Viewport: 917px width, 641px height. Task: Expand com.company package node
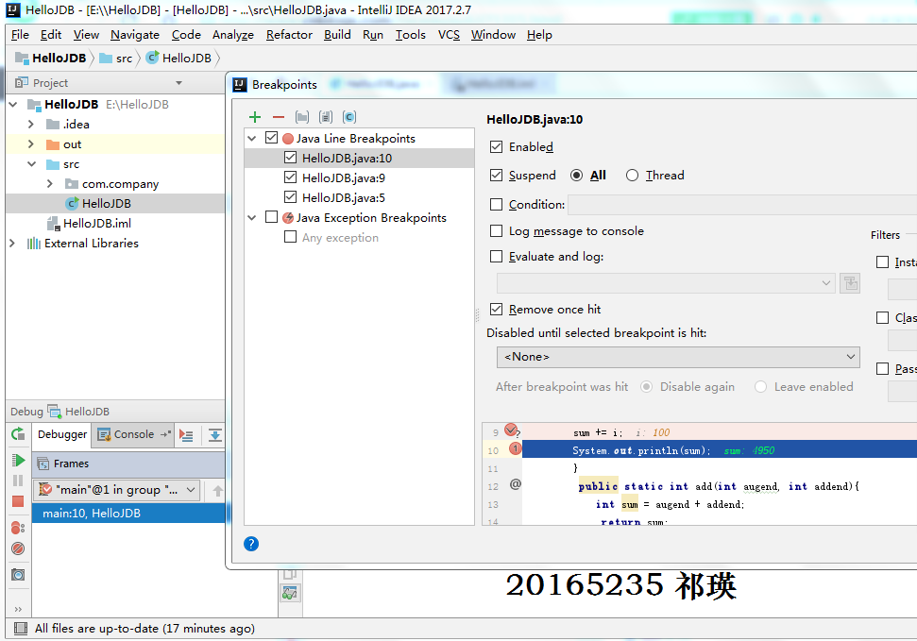pos(50,184)
